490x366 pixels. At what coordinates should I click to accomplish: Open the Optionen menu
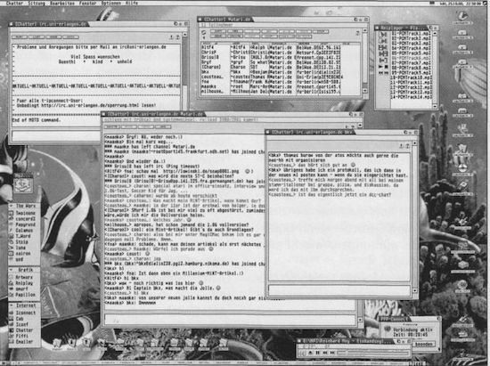111,3
